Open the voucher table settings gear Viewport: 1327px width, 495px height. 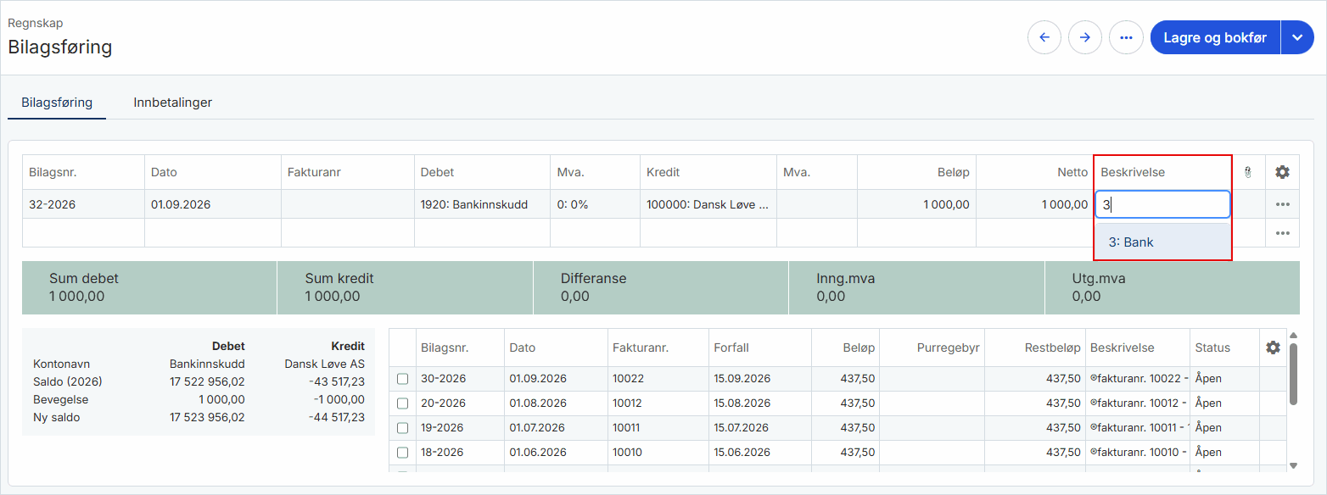pyautogui.click(x=1282, y=172)
